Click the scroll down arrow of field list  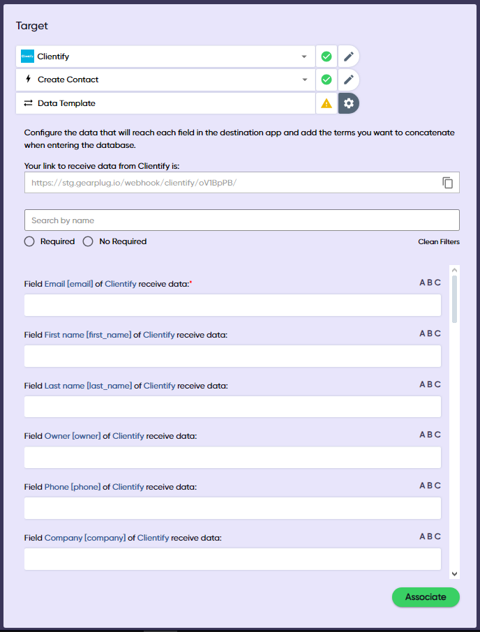455,573
